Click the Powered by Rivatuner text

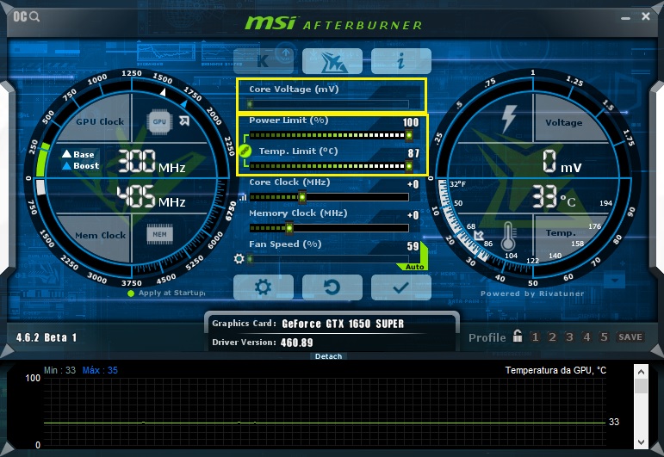[532, 293]
